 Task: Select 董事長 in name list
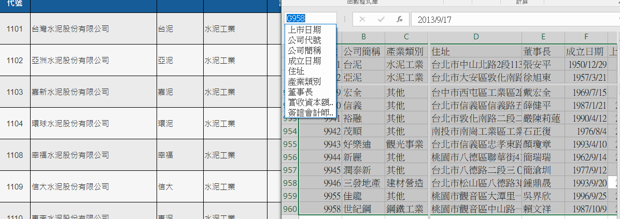pos(311,92)
